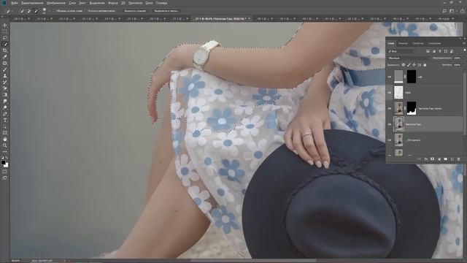This screenshot has width=467, height=263.
Task: Select the Clone Stamp tool
Action: (x=5, y=76)
